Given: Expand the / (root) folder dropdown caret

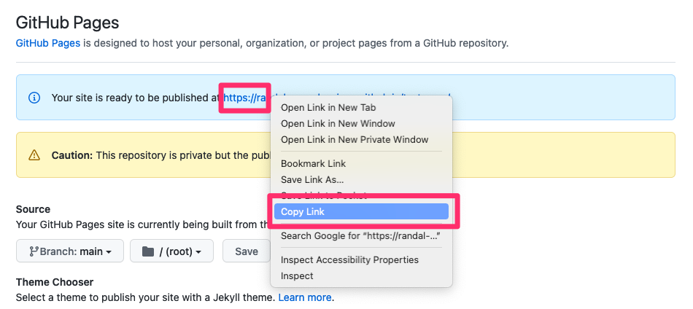Looking at the screenshot, I should click(198, 252).
